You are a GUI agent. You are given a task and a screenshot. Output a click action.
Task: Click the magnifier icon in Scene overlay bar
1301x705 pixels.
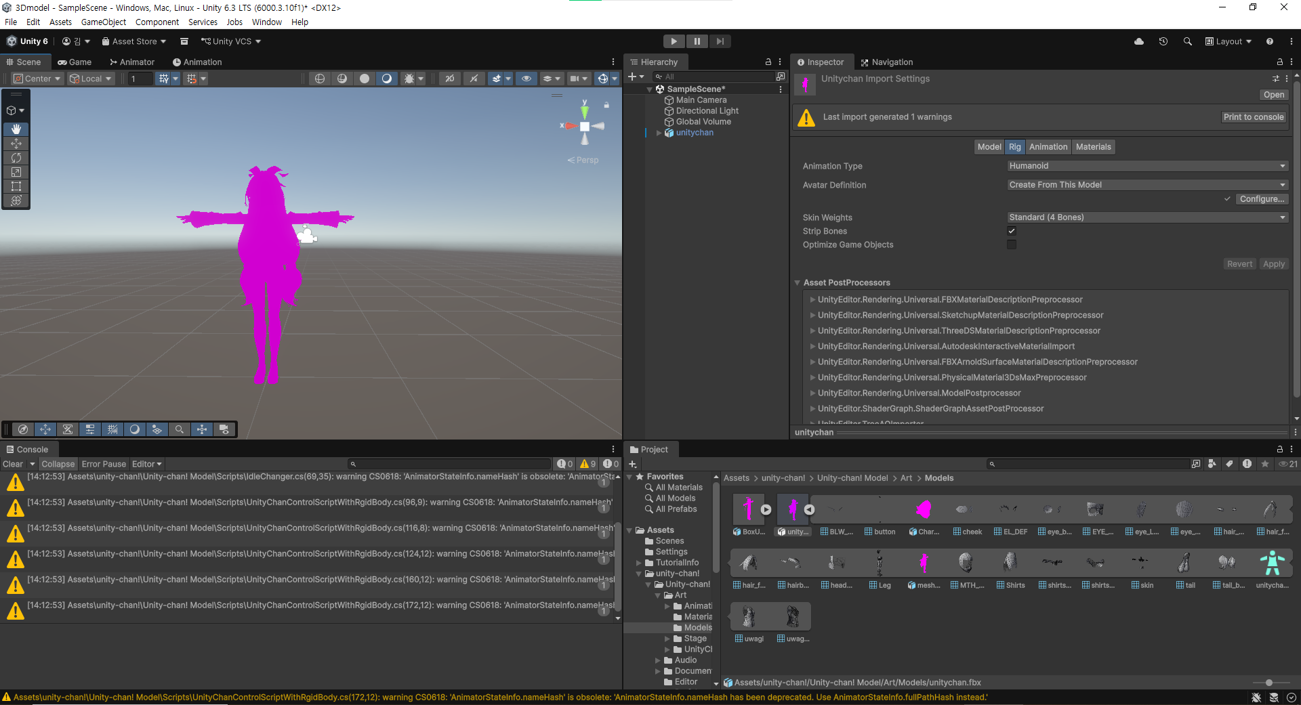pyautogui.click(x=180, y=429)
